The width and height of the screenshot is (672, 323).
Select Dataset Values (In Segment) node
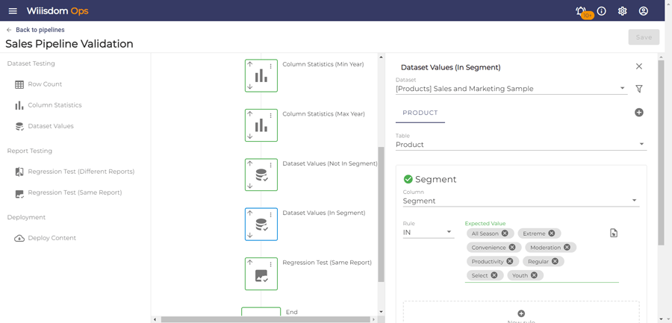pos(261,224)
